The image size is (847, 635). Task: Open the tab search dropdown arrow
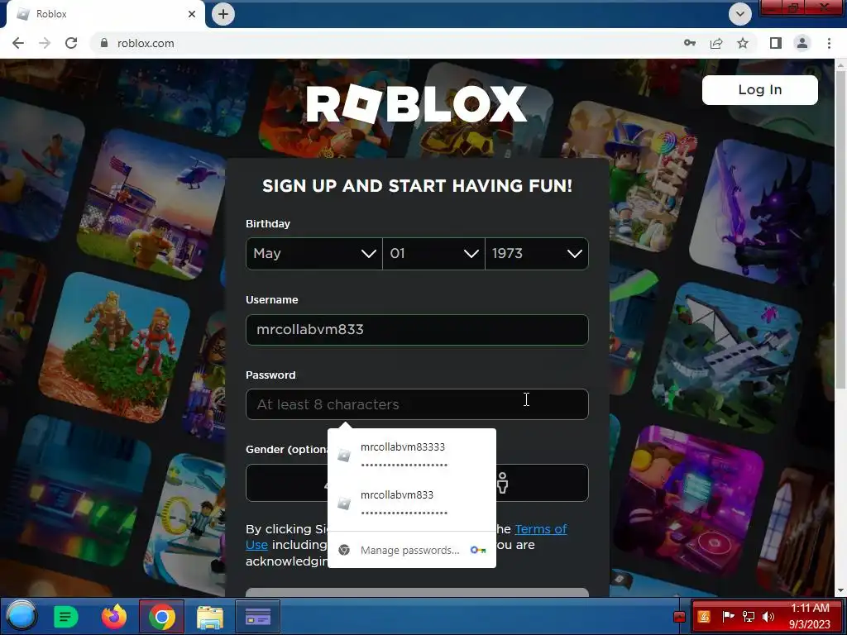740,14
